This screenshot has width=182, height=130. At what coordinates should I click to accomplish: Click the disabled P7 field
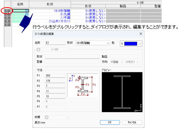point(55,107)
